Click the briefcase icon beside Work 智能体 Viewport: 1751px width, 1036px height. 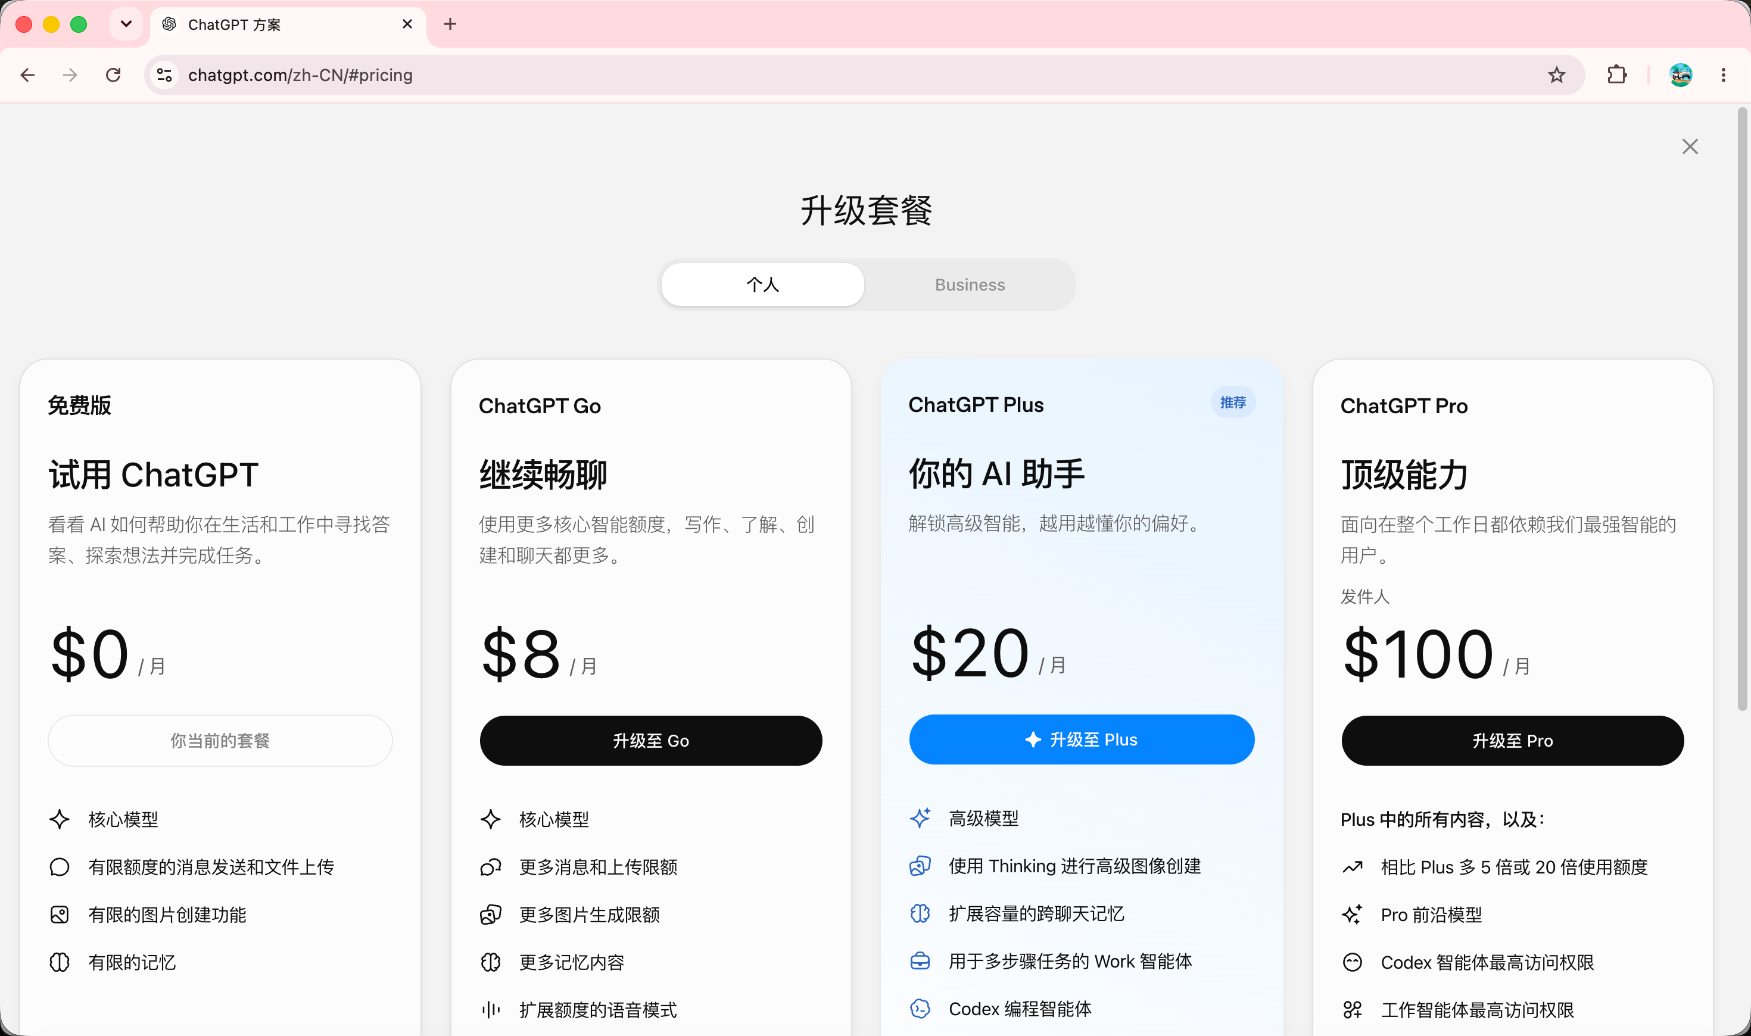pos(920,962)
